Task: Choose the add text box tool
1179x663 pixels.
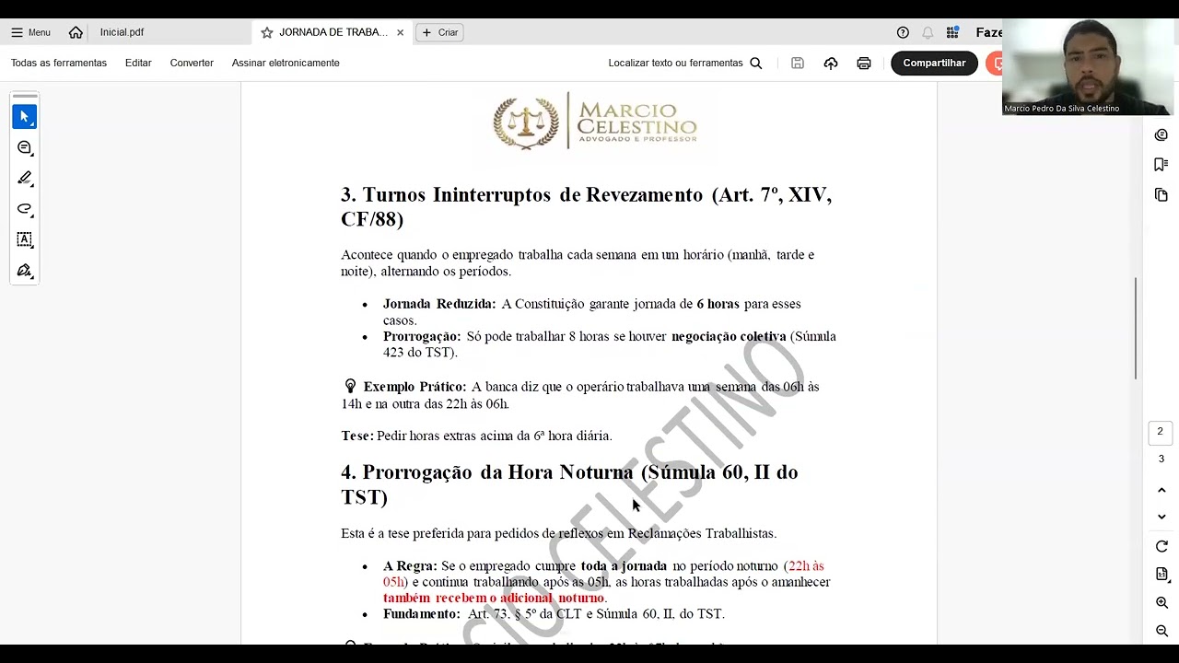Action: coord(25,239)
